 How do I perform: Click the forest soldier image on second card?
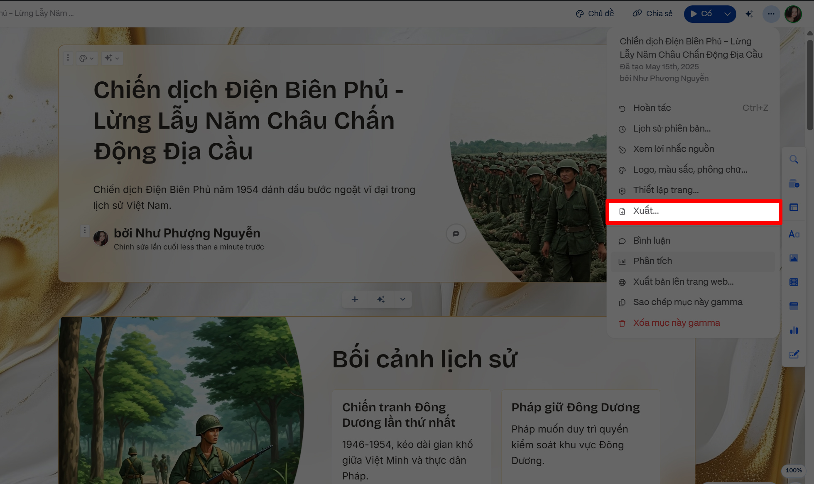[x=181, y=400]
